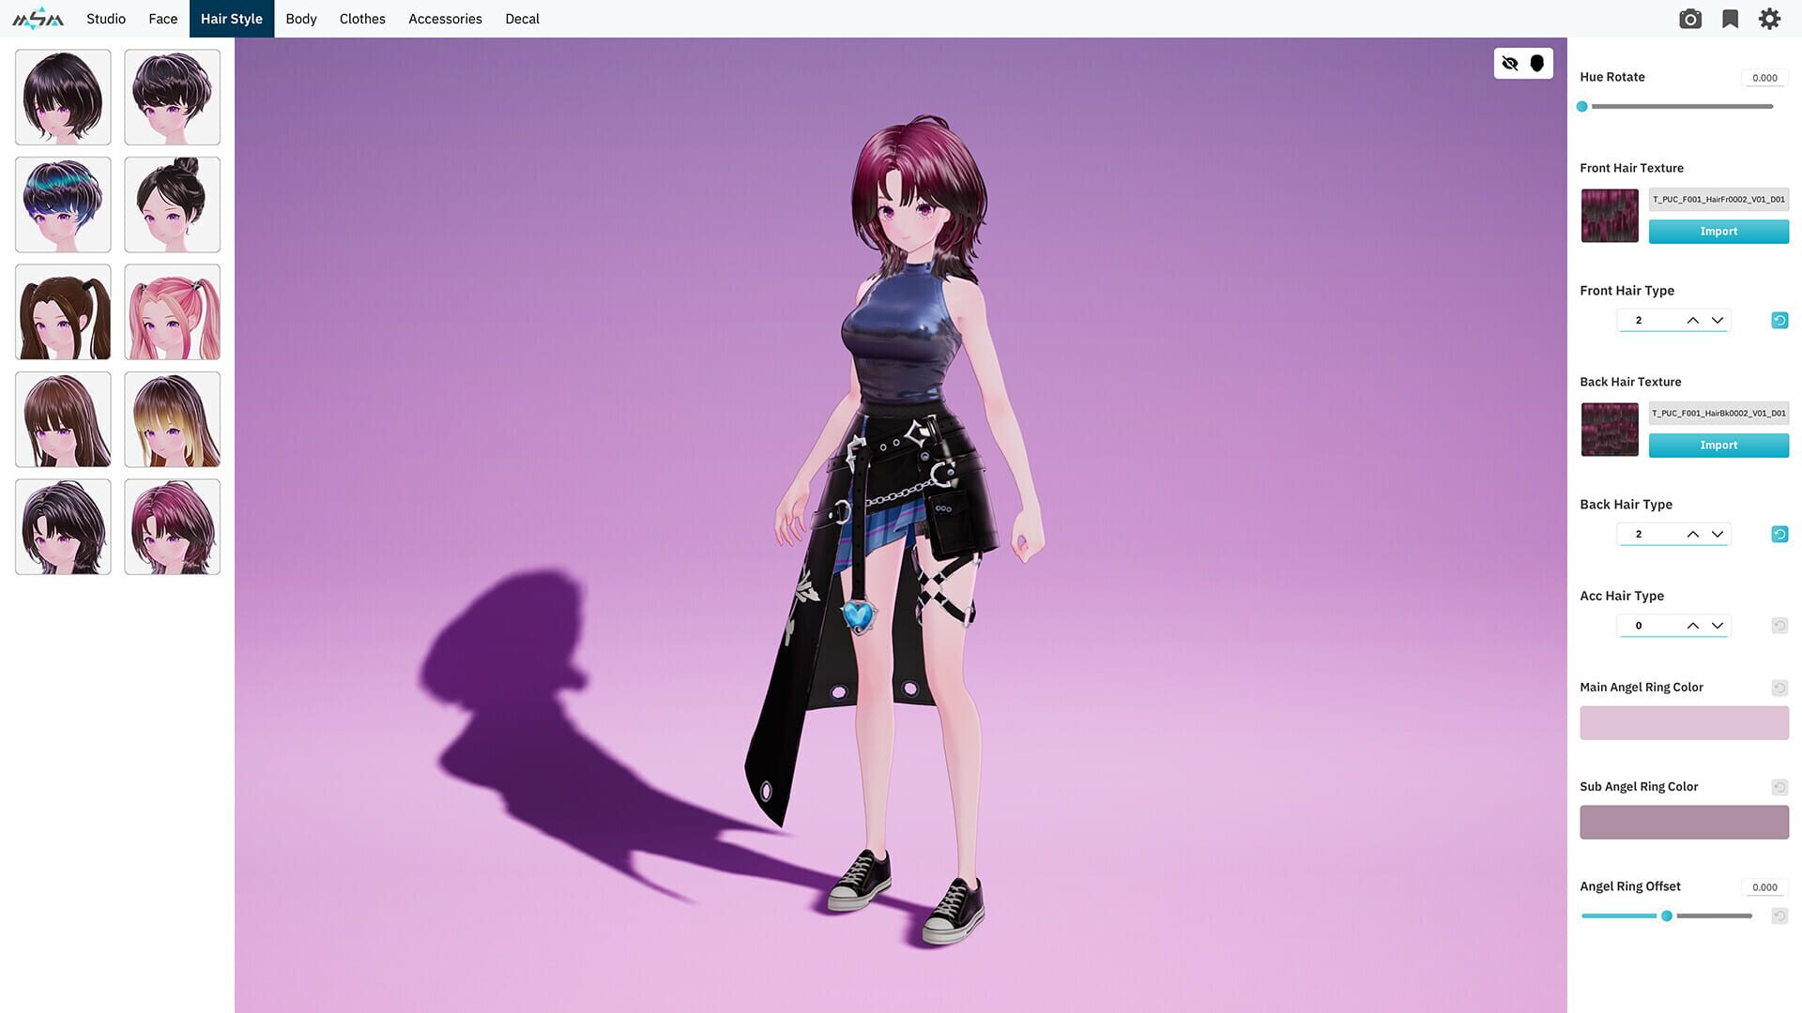Switch to the Clothes tab

361,19
